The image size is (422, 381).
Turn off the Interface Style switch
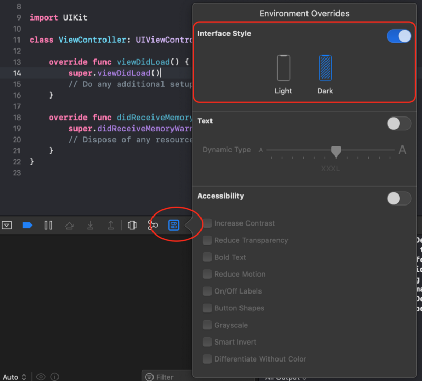click(399, 36)
